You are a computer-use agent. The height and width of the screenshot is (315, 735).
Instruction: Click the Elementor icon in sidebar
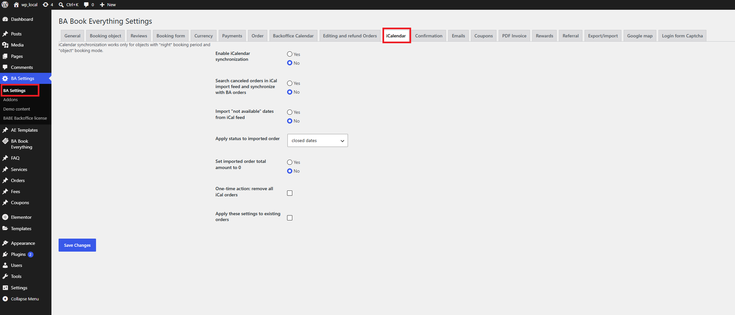click(x=5, y=217)
